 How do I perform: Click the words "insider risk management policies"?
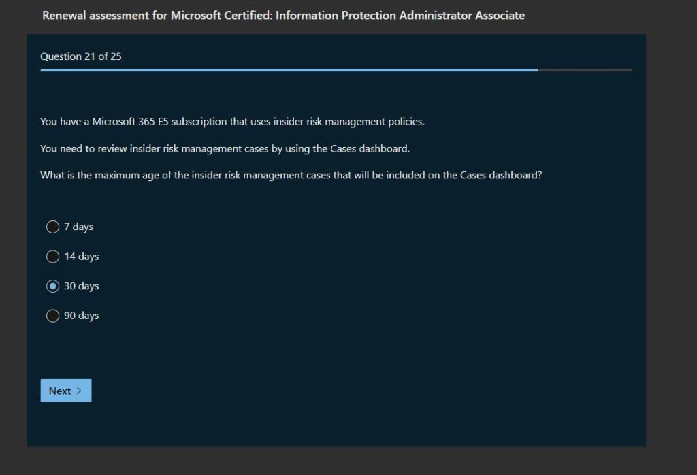click(348, 122)
